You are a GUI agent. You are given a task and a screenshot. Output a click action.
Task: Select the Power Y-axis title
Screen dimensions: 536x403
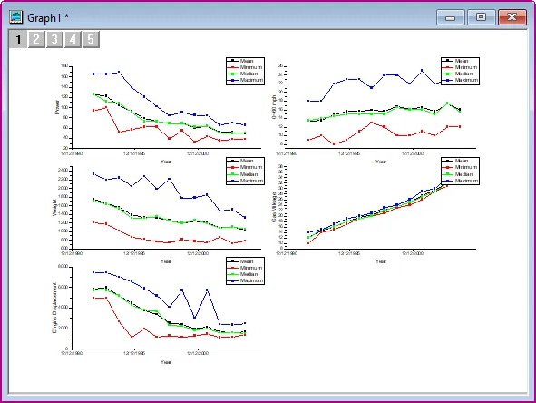57,107
